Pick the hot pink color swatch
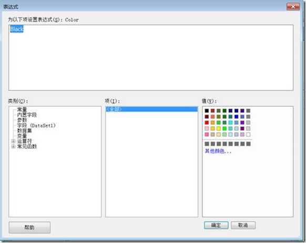The image size is (306, 243). (207, 134)
